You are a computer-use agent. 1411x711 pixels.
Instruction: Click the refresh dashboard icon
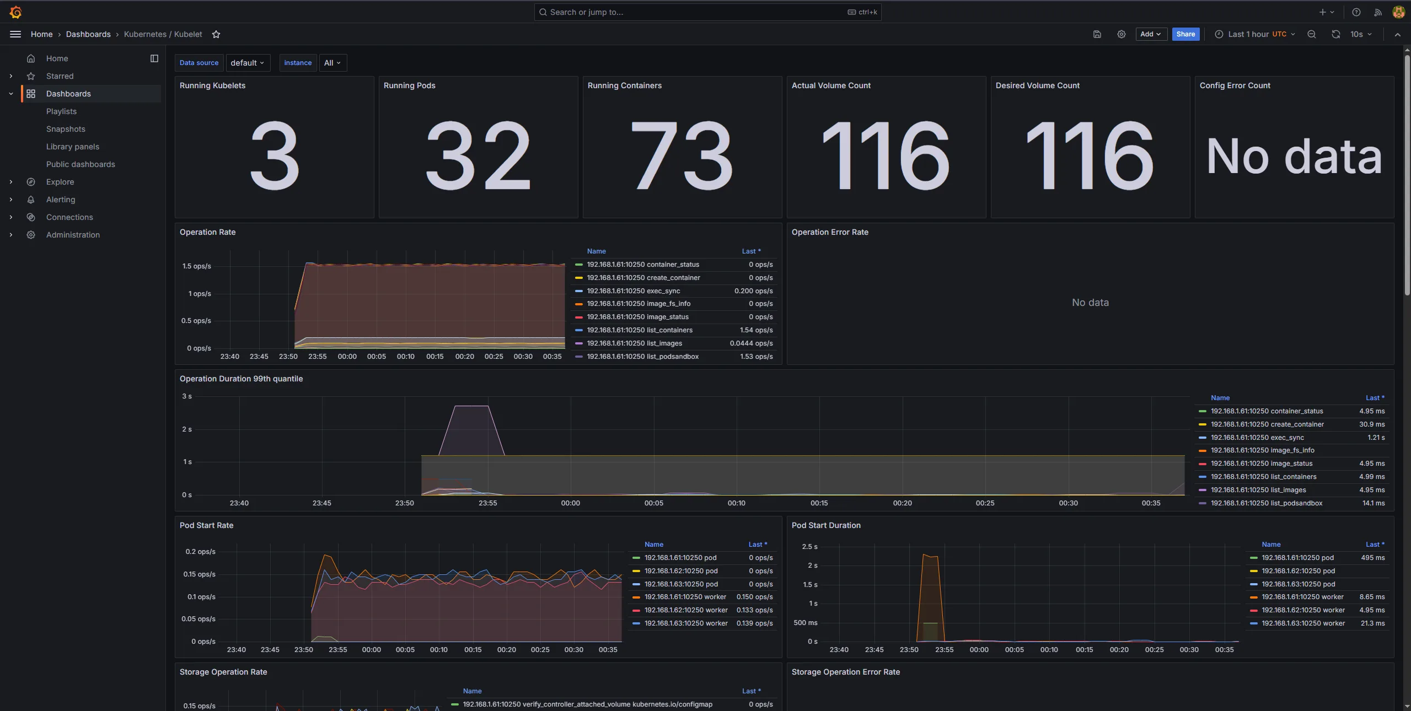click(x=1336, y=34)
